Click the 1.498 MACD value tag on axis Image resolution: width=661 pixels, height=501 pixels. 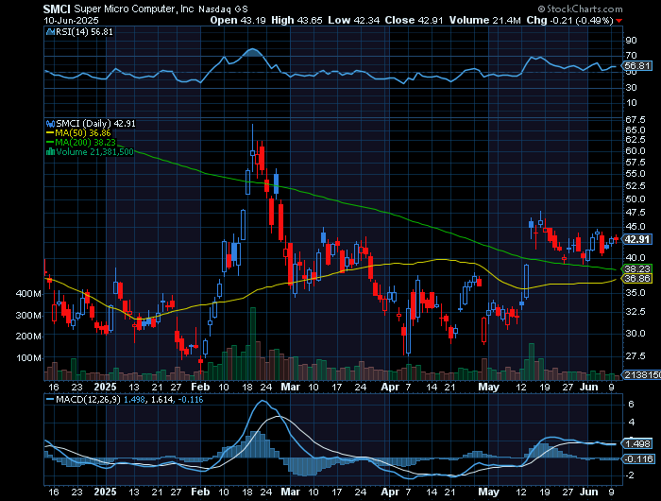(x=638, y=444)
